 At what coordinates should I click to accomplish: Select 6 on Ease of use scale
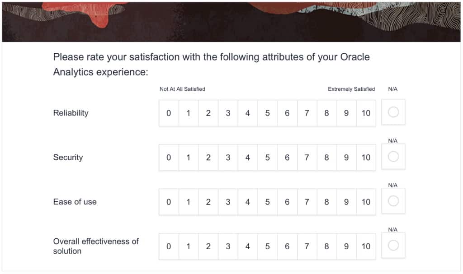coord(287,202)
